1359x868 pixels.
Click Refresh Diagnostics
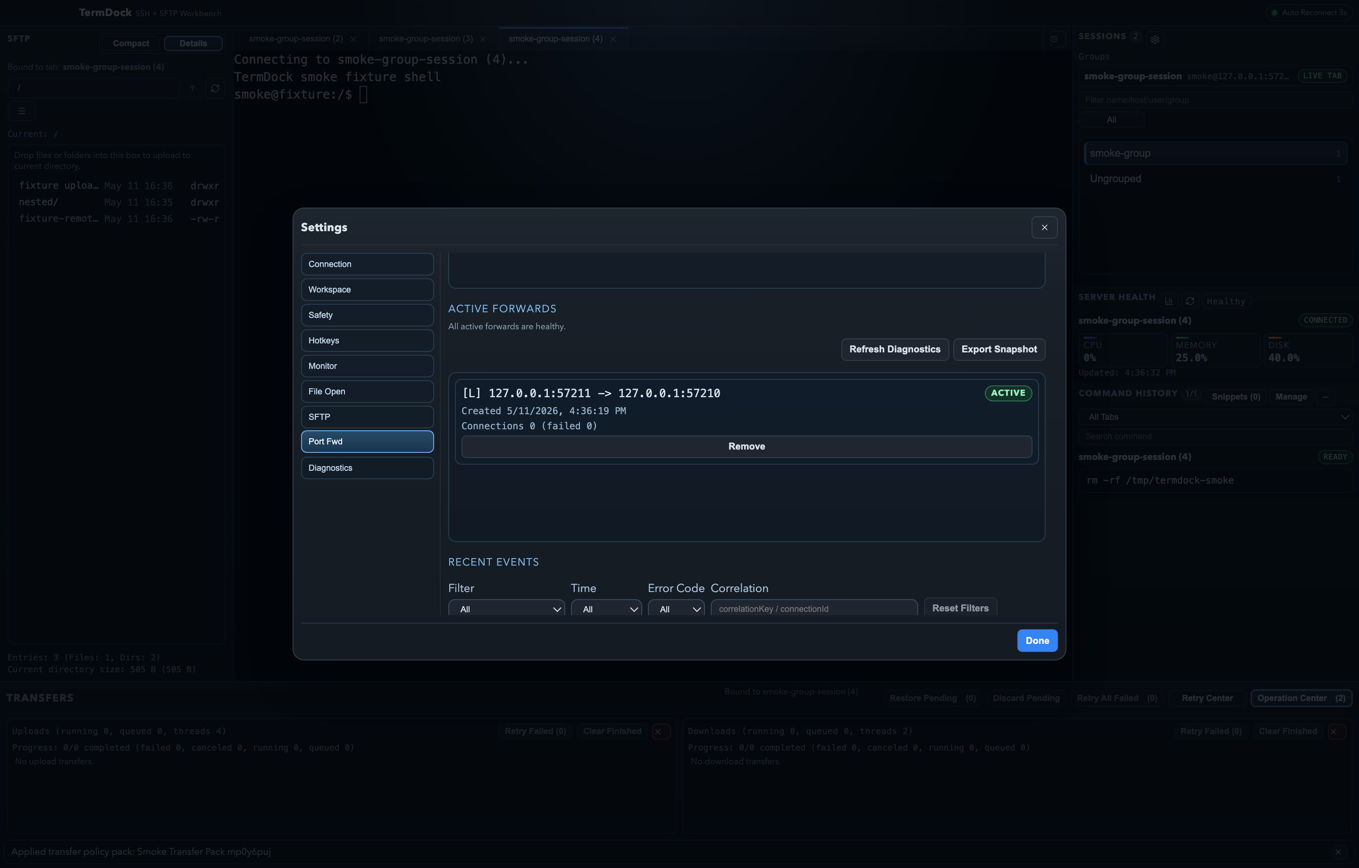pyautogui.click(x=895, y=350)
